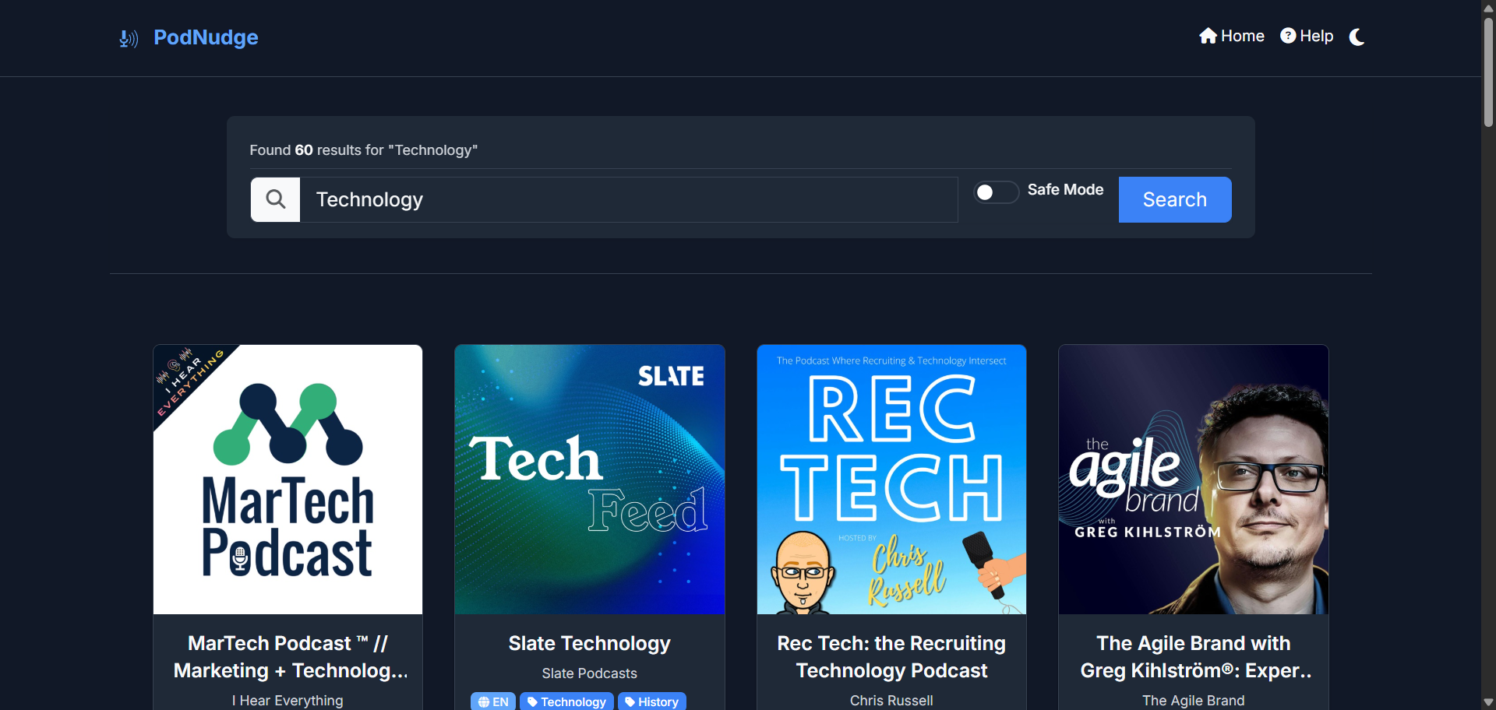Image resolution: width=1496 pixels, height=710 pixels.
Task: Open the Agile Brand cover artwork
Action: tap(1193, 479)
